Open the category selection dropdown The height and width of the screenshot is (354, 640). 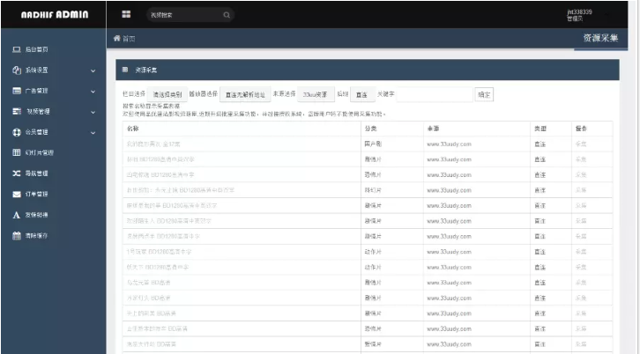[167, 94]
